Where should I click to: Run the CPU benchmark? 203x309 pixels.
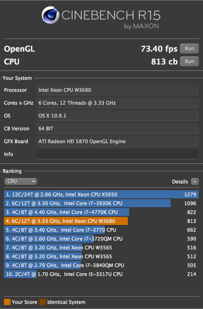189,61
